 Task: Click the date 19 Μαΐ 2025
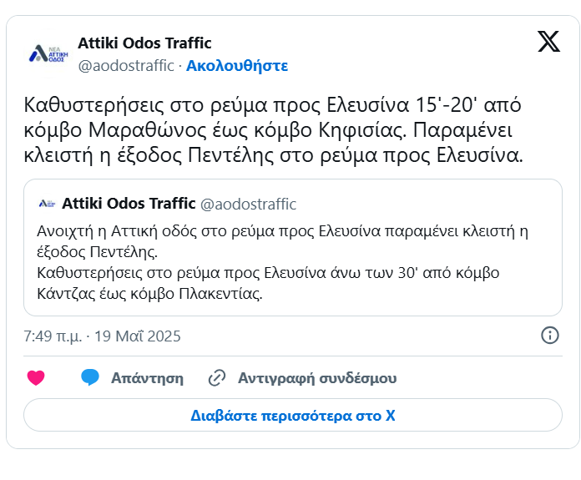(138, 336)
